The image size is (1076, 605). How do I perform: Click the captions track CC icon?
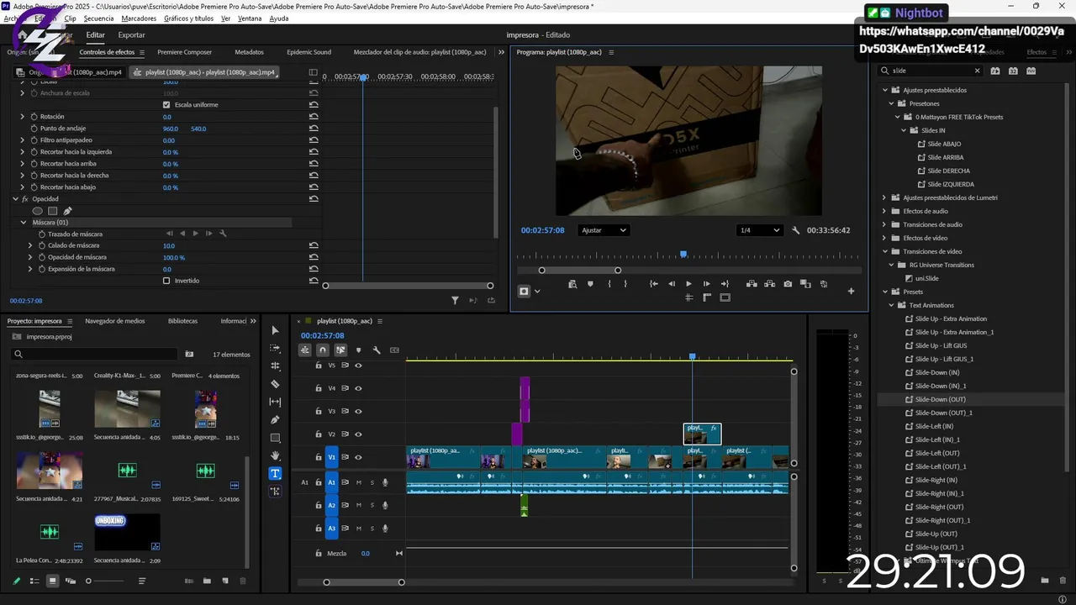394,350
